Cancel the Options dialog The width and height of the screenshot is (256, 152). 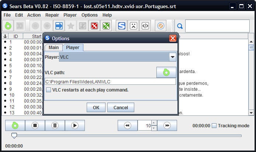(121, 107)
